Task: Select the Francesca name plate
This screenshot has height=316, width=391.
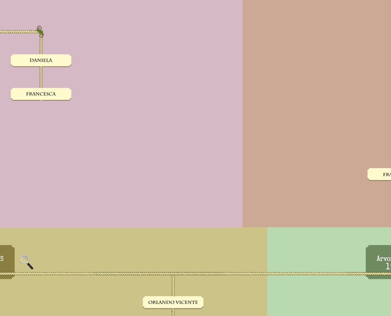Action: click(41, 94)
